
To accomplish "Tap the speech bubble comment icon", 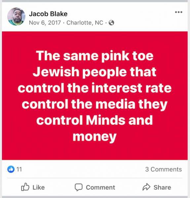I will 79,187.
